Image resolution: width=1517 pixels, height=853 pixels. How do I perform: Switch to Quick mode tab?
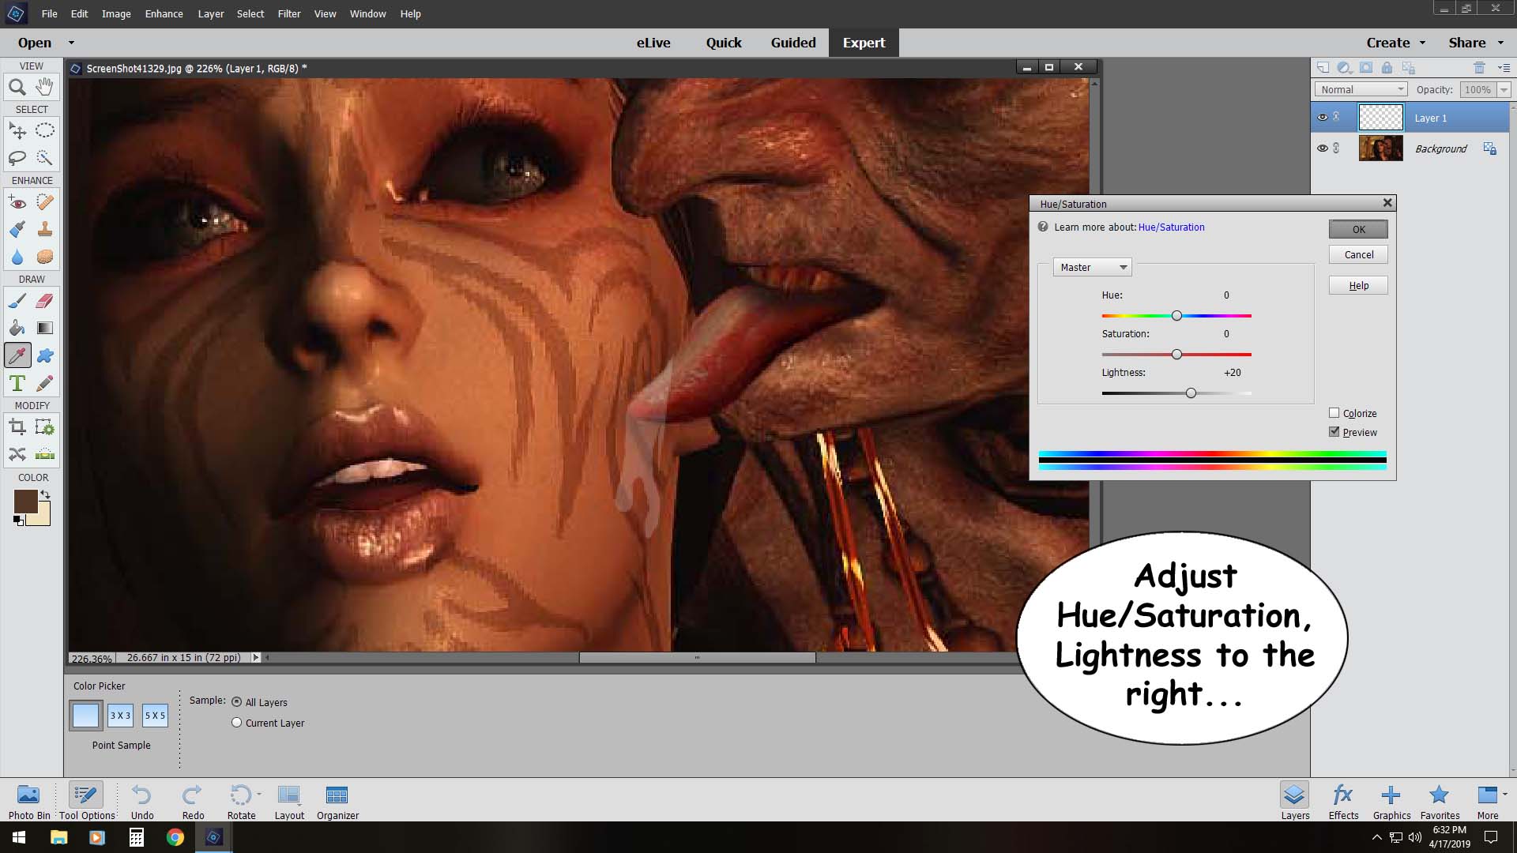[x=724, y=43]
